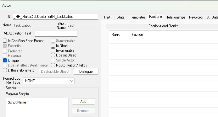
Task: Tick the Doesnt Bleed checkbox
Action: [53, 55]
